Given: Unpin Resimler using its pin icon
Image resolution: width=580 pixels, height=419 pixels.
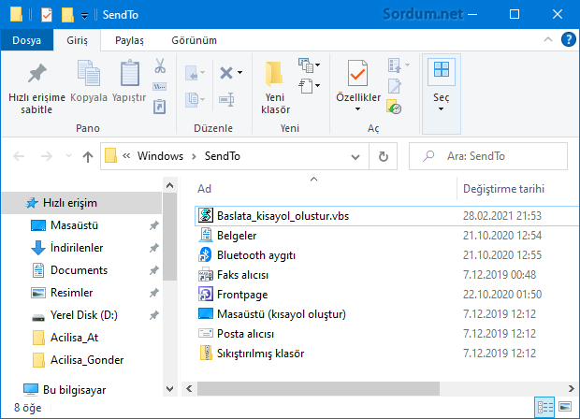Looking at the screenshot, I should pos(153,293).
